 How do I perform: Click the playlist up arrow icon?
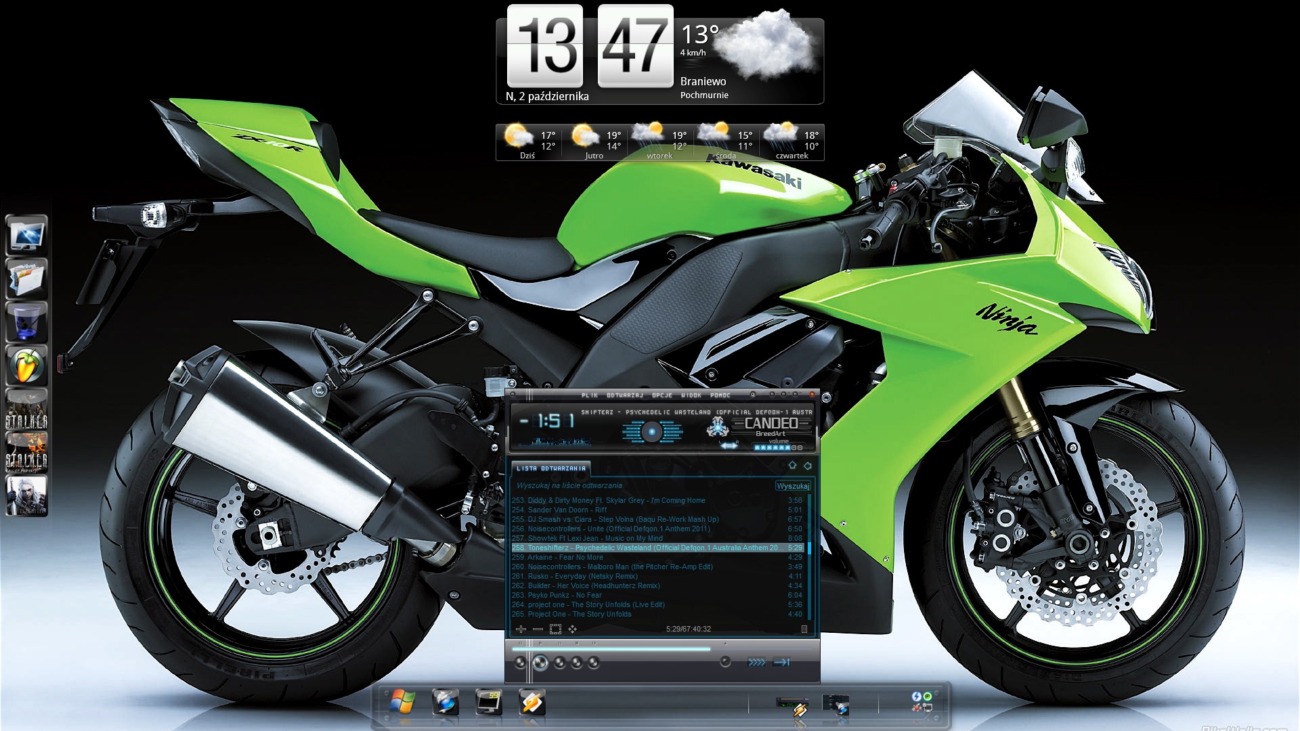pos(792,466)
